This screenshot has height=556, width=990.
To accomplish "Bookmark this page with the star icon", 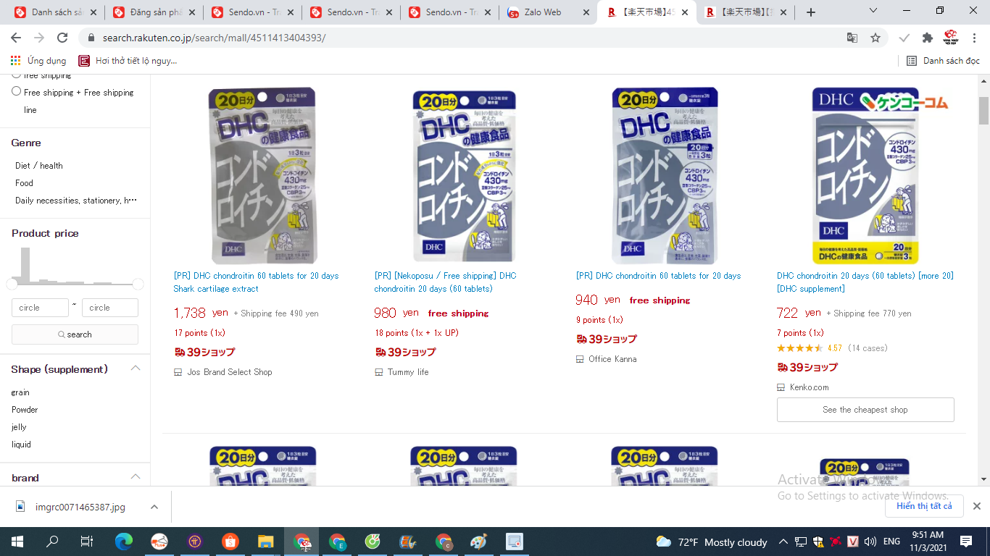I will (x=875, y=38).
